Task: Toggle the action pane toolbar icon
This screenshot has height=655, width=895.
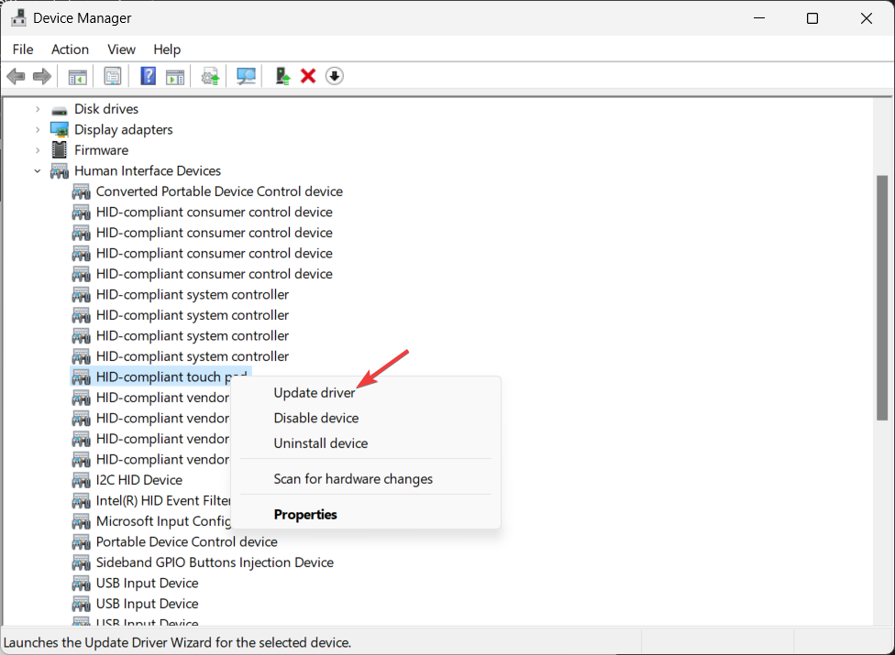Action: tap(174, 76)
